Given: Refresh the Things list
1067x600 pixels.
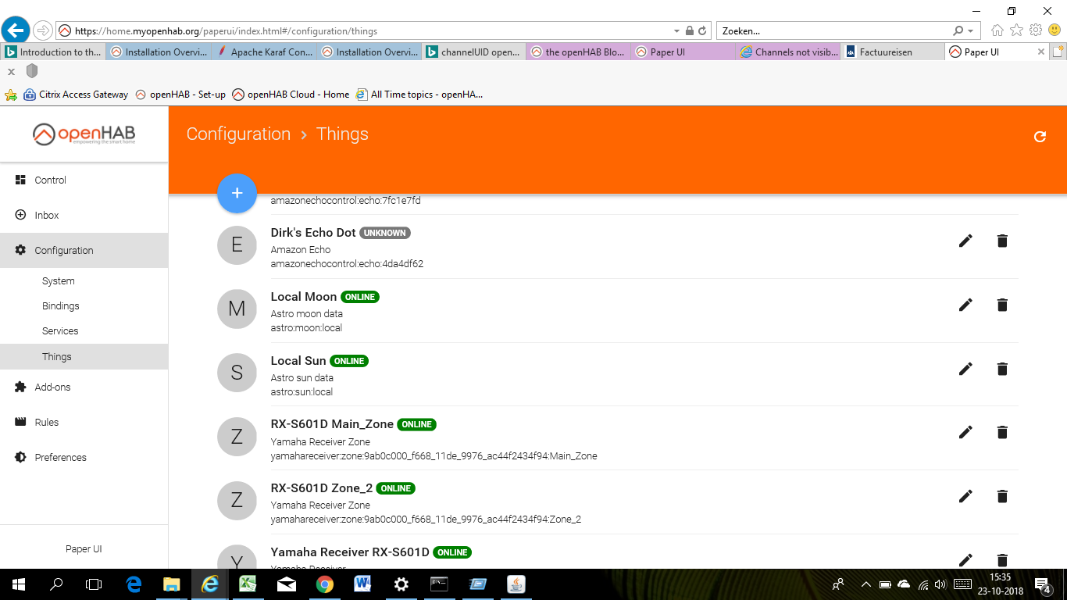Looking at the screenshot, I should (x=1040, y=137).
